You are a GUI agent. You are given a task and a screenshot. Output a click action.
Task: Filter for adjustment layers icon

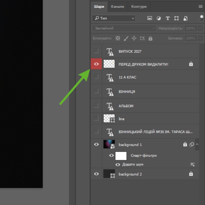[159, 18]
